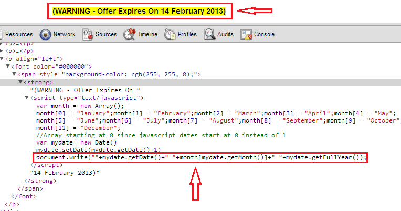
Task: Click the "(WARNING - Offer Expires On " text node
Action: (85, 91)
